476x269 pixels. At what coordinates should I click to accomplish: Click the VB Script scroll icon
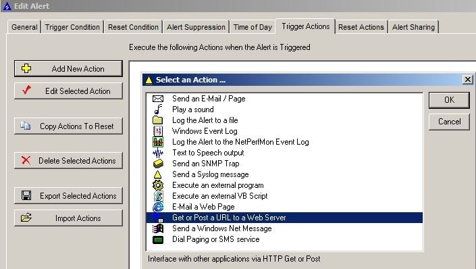pos(158,196)
